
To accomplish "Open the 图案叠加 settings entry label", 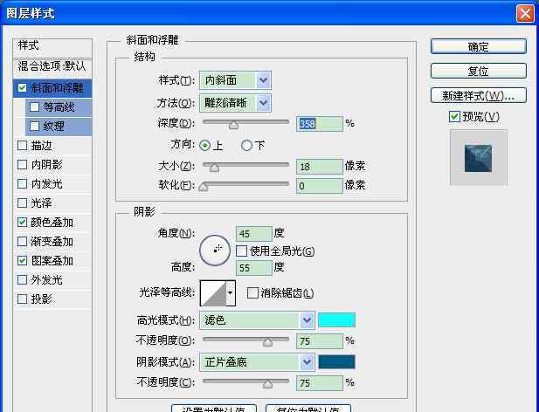I will tap(52, 261).
